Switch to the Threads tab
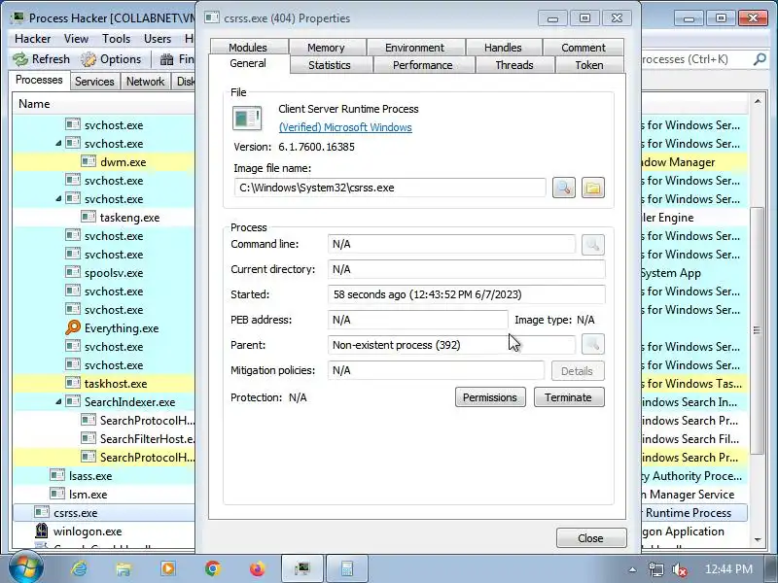Viewport: 778px width, 583px height. pyautogui.click(x=514, y=65)
